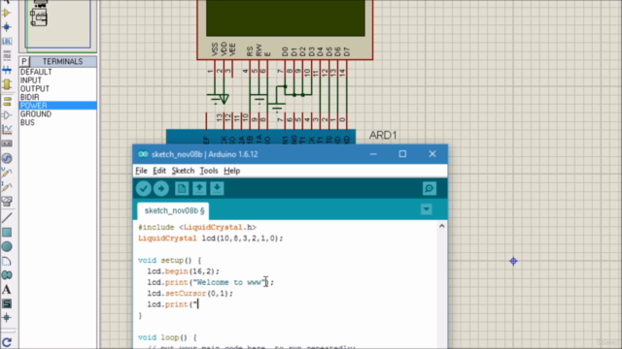This screenshot has height=349, width=622.
Task: Select OUTPUT in the terminals list
Action: click(x=57, y=88)
